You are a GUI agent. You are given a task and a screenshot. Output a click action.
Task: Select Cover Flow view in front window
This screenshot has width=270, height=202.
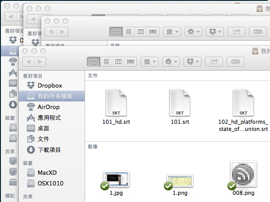[131, 61]
